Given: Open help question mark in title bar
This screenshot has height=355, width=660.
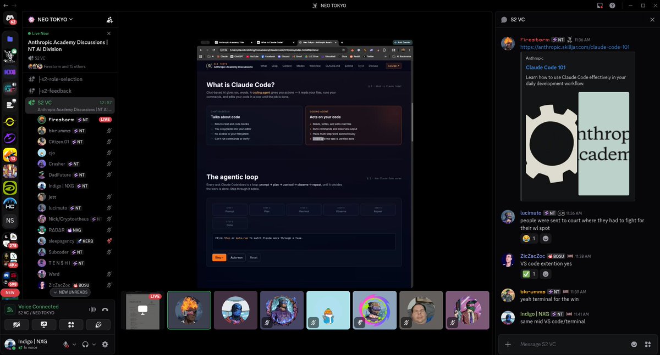Looking at the screenshot, I should pyautogui.click(x=612, y=5).
